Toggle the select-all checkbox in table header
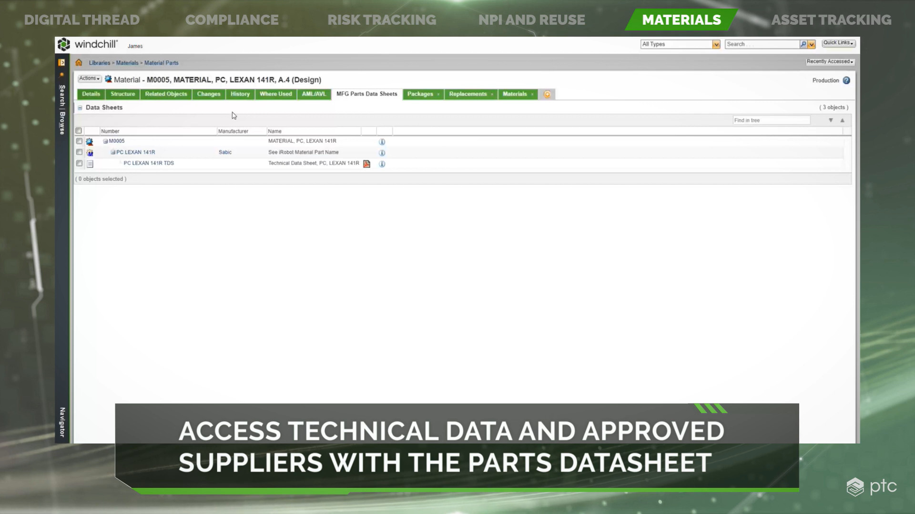This screenshot has height=514, width=915. tap(79, 130)
